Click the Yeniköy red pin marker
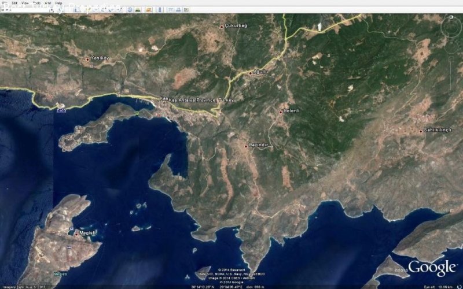Viewport: 463px width, 289px height. tap(87, 60)
